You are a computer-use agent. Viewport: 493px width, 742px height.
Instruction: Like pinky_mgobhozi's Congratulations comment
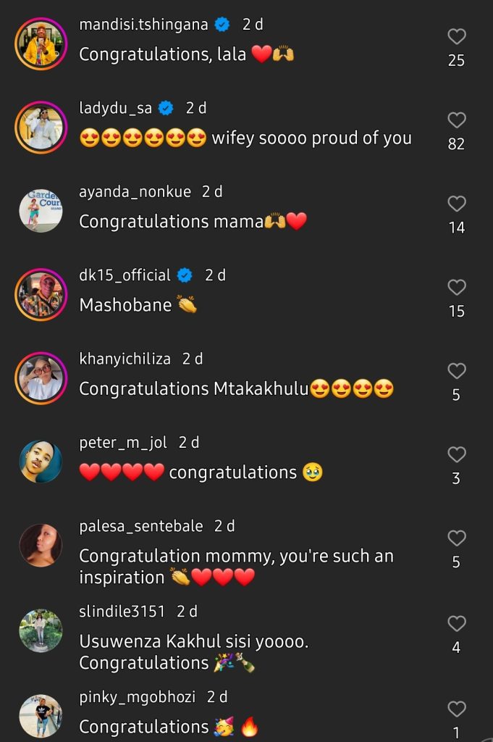(456, 709)
